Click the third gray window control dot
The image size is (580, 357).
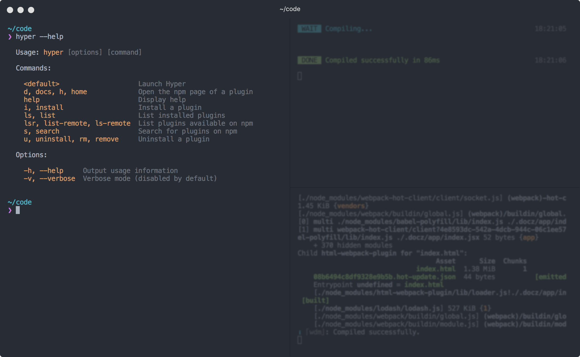point(31,10)
